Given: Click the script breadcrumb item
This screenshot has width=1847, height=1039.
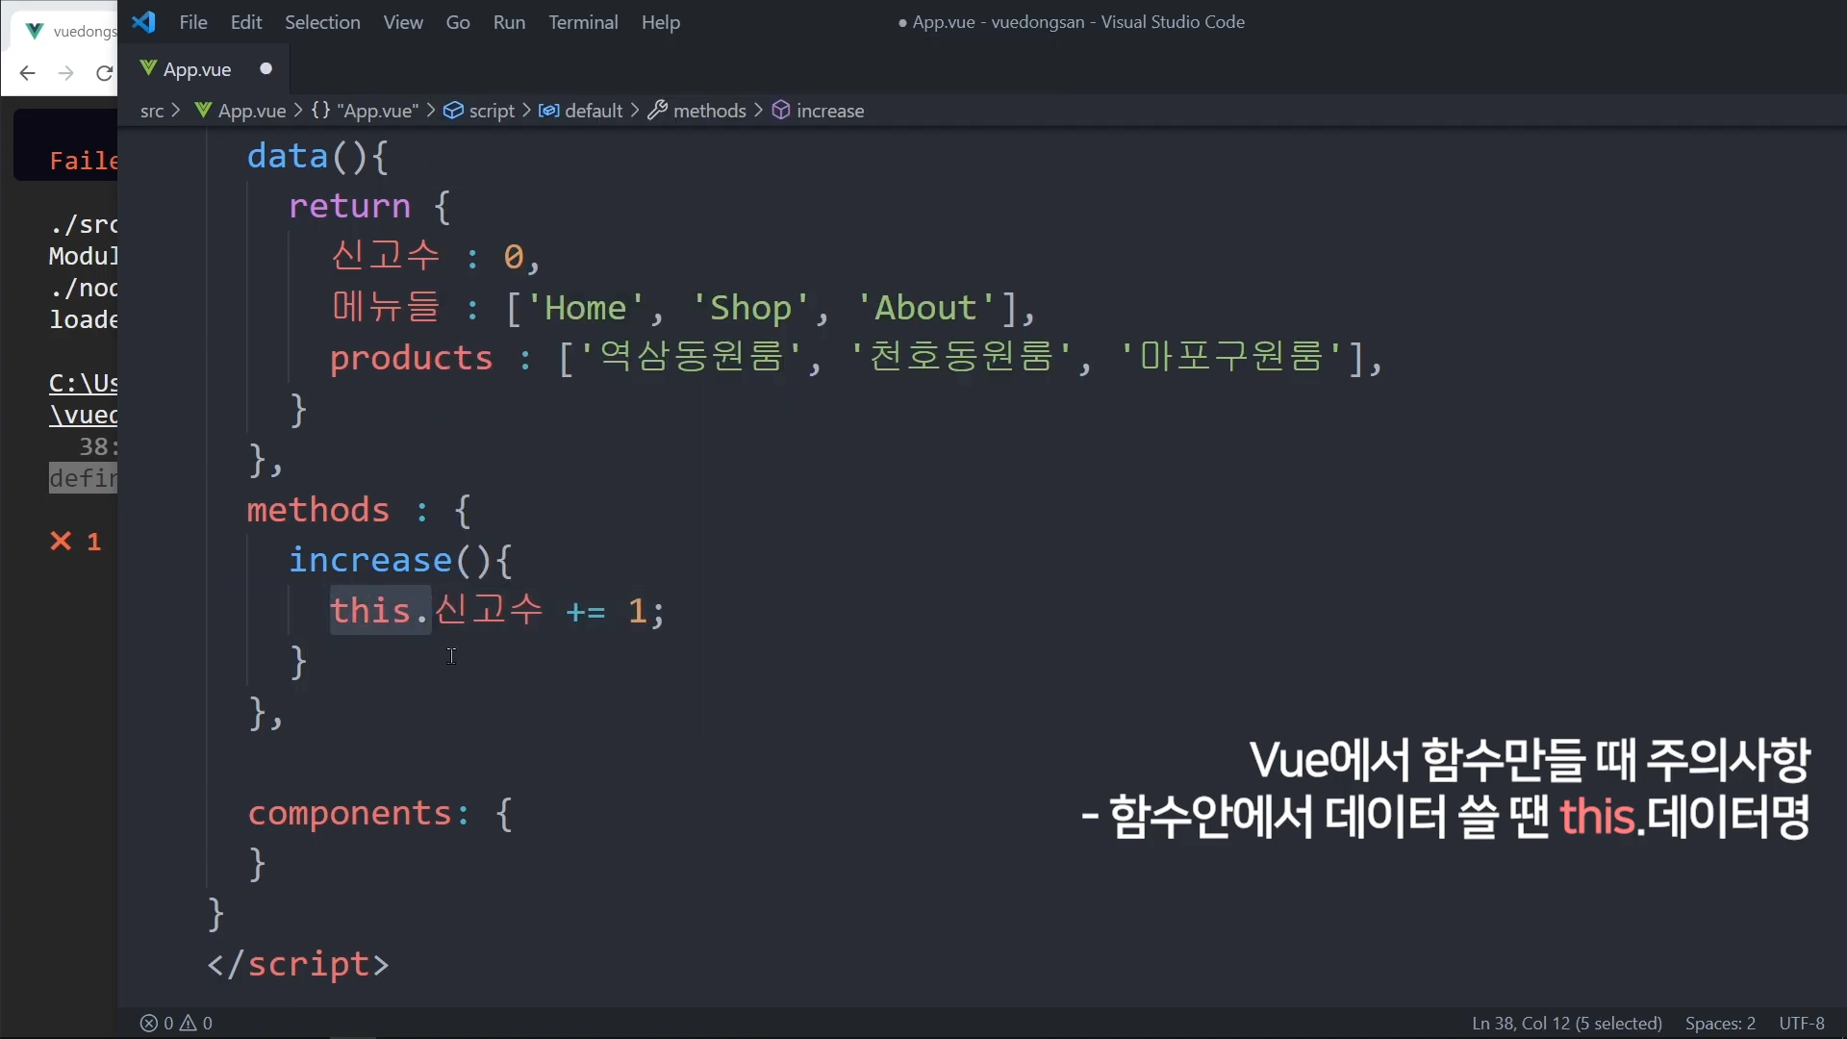Looking at the screenshot, I should point(491,111).
